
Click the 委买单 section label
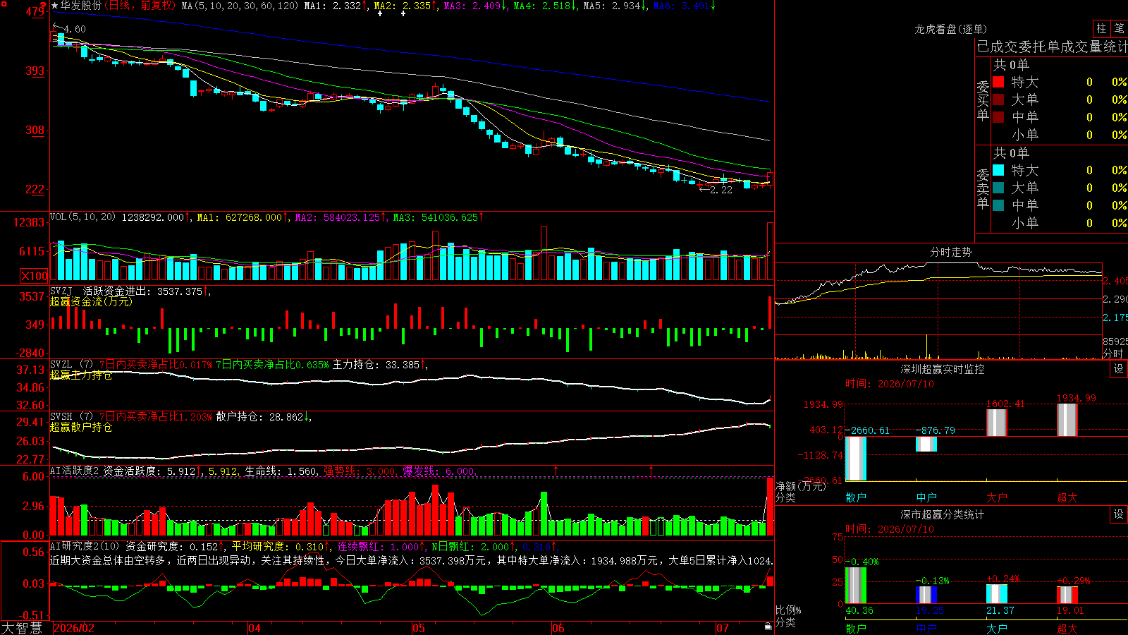pos(983,100)
